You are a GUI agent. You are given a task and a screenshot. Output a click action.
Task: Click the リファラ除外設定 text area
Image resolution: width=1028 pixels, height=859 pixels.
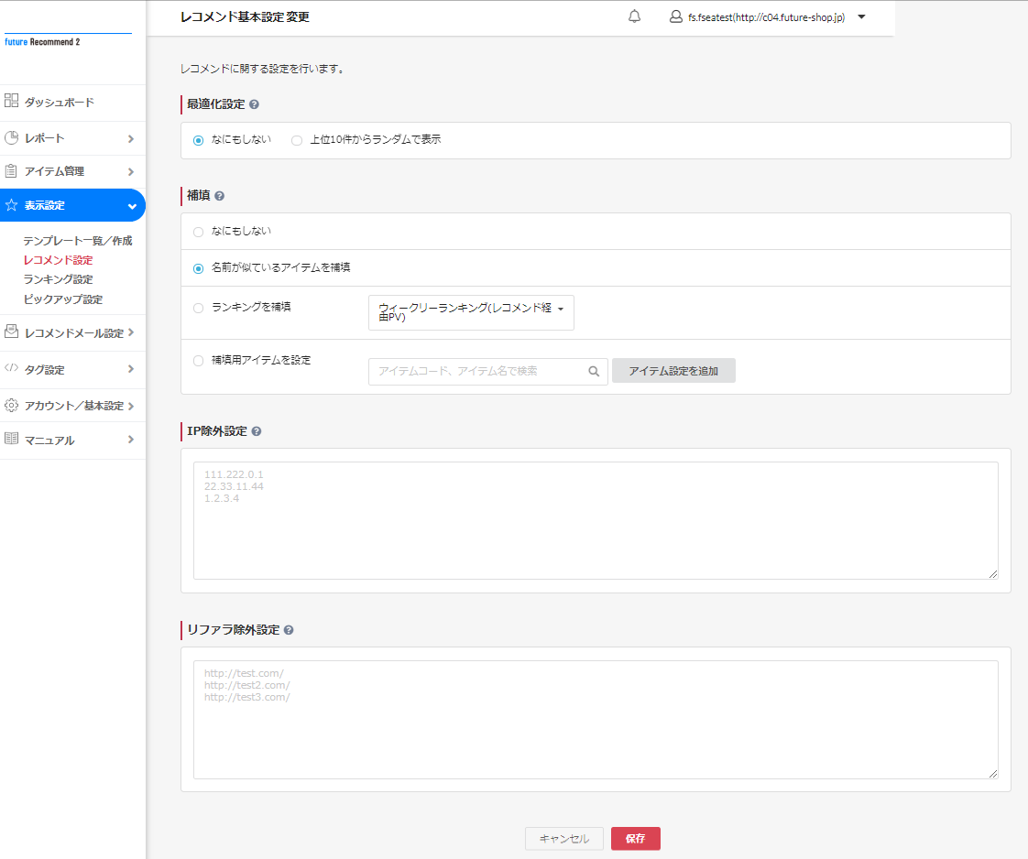coord(596,720)
